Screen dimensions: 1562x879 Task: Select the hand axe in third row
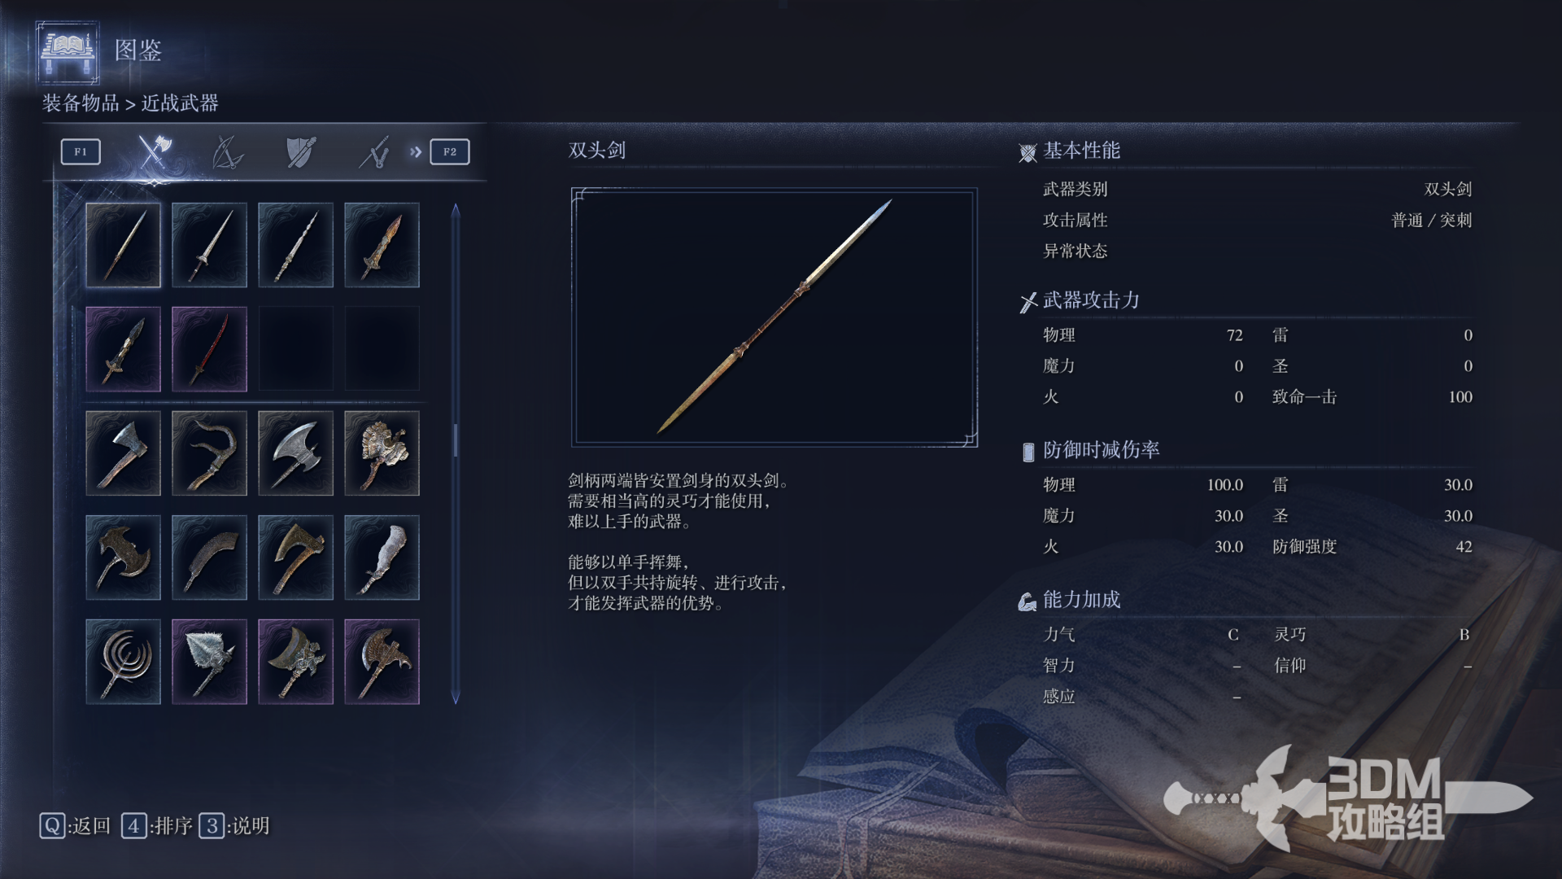tap(123, 453)
